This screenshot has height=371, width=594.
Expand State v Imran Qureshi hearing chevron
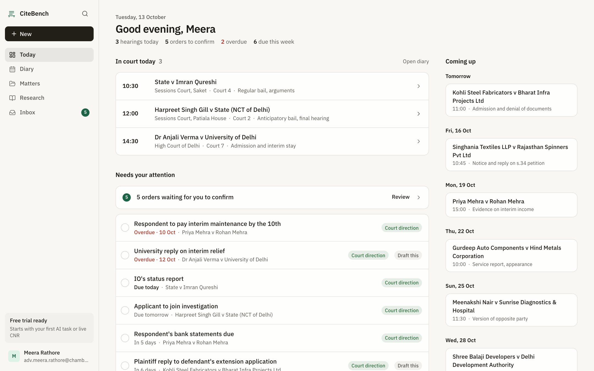419,86
